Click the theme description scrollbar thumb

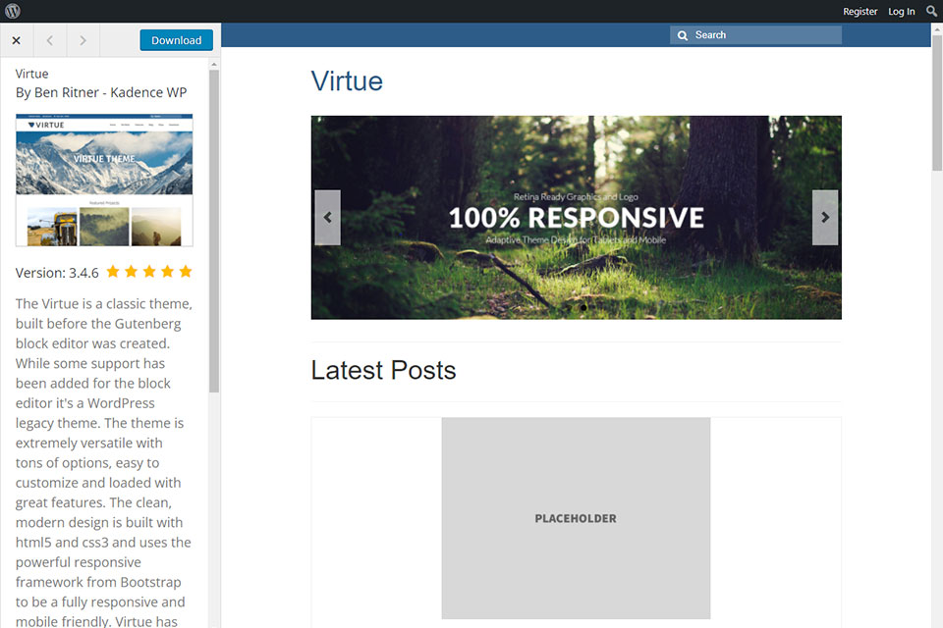214,232
